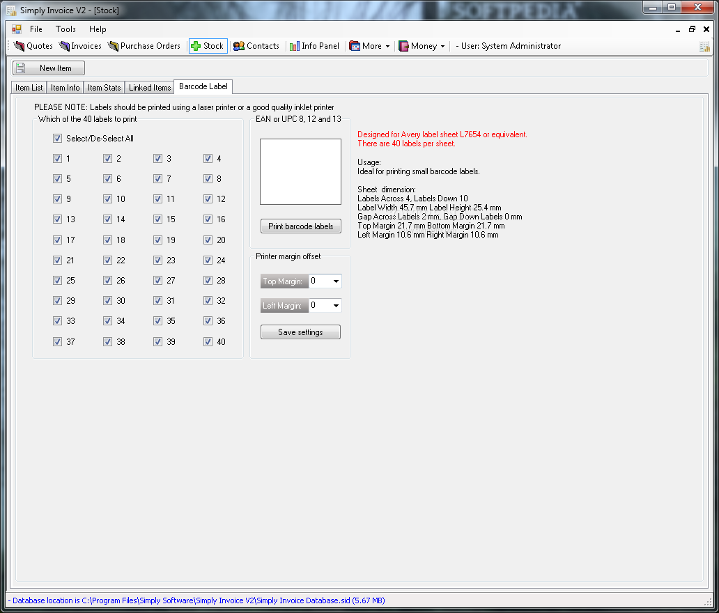Click the icon at far right of toolbar
The image size is (719, 613).
tap(704, 46)
